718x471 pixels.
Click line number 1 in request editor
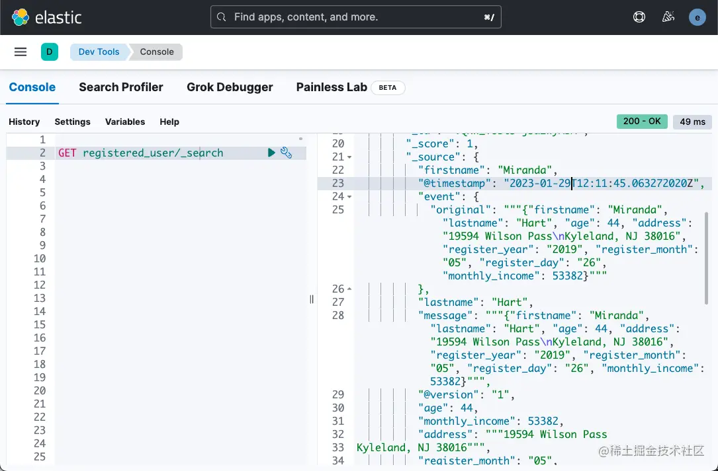42,139
